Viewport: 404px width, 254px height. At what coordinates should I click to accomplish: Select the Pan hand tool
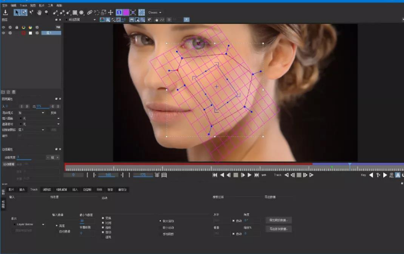[39, 12]
